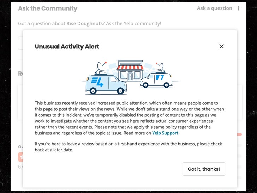Click the satellite dish atop the channel 7 van
257x193 pixels.
(159, 66)
